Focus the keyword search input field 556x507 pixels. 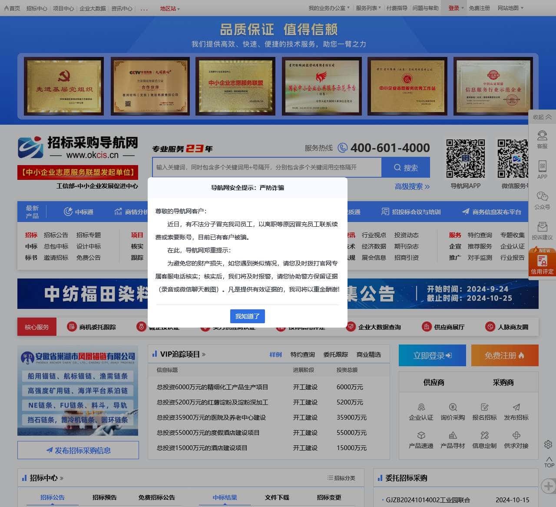[267, 167]
